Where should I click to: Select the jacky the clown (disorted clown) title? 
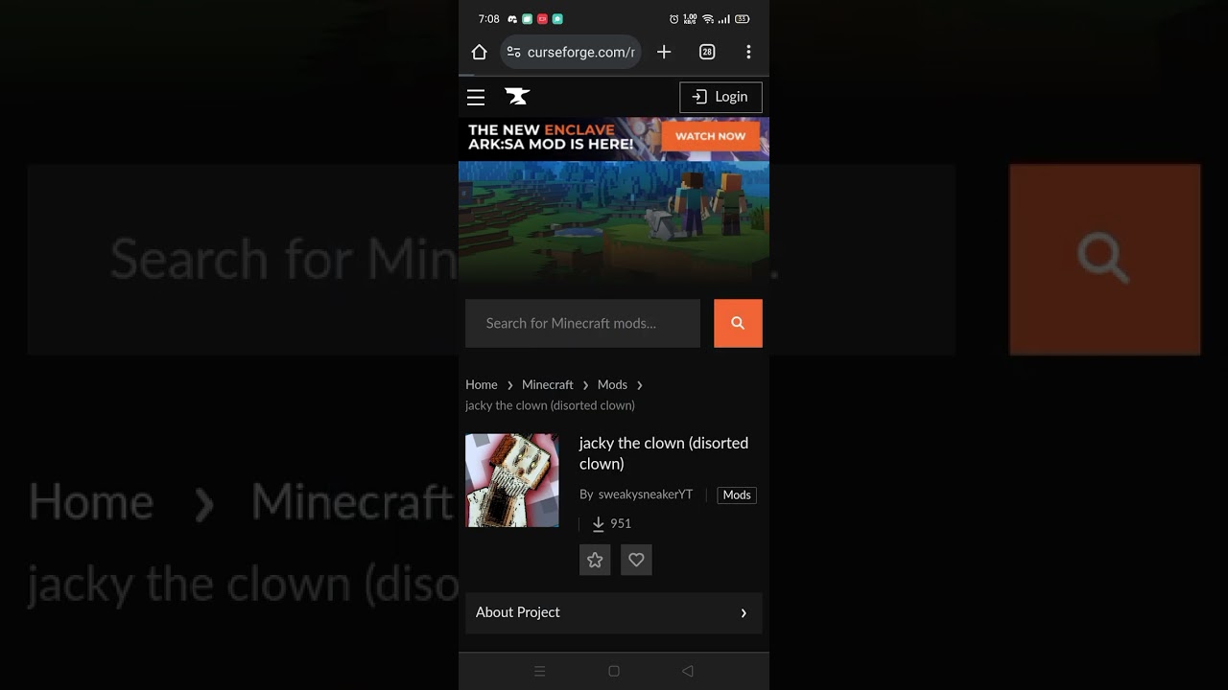click(x=664, y=453)
